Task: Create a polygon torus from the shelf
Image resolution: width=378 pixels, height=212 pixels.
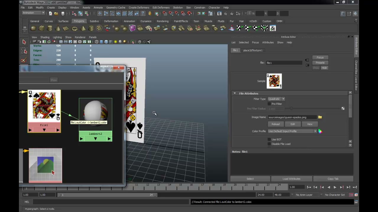Action: tap(74, 28)
